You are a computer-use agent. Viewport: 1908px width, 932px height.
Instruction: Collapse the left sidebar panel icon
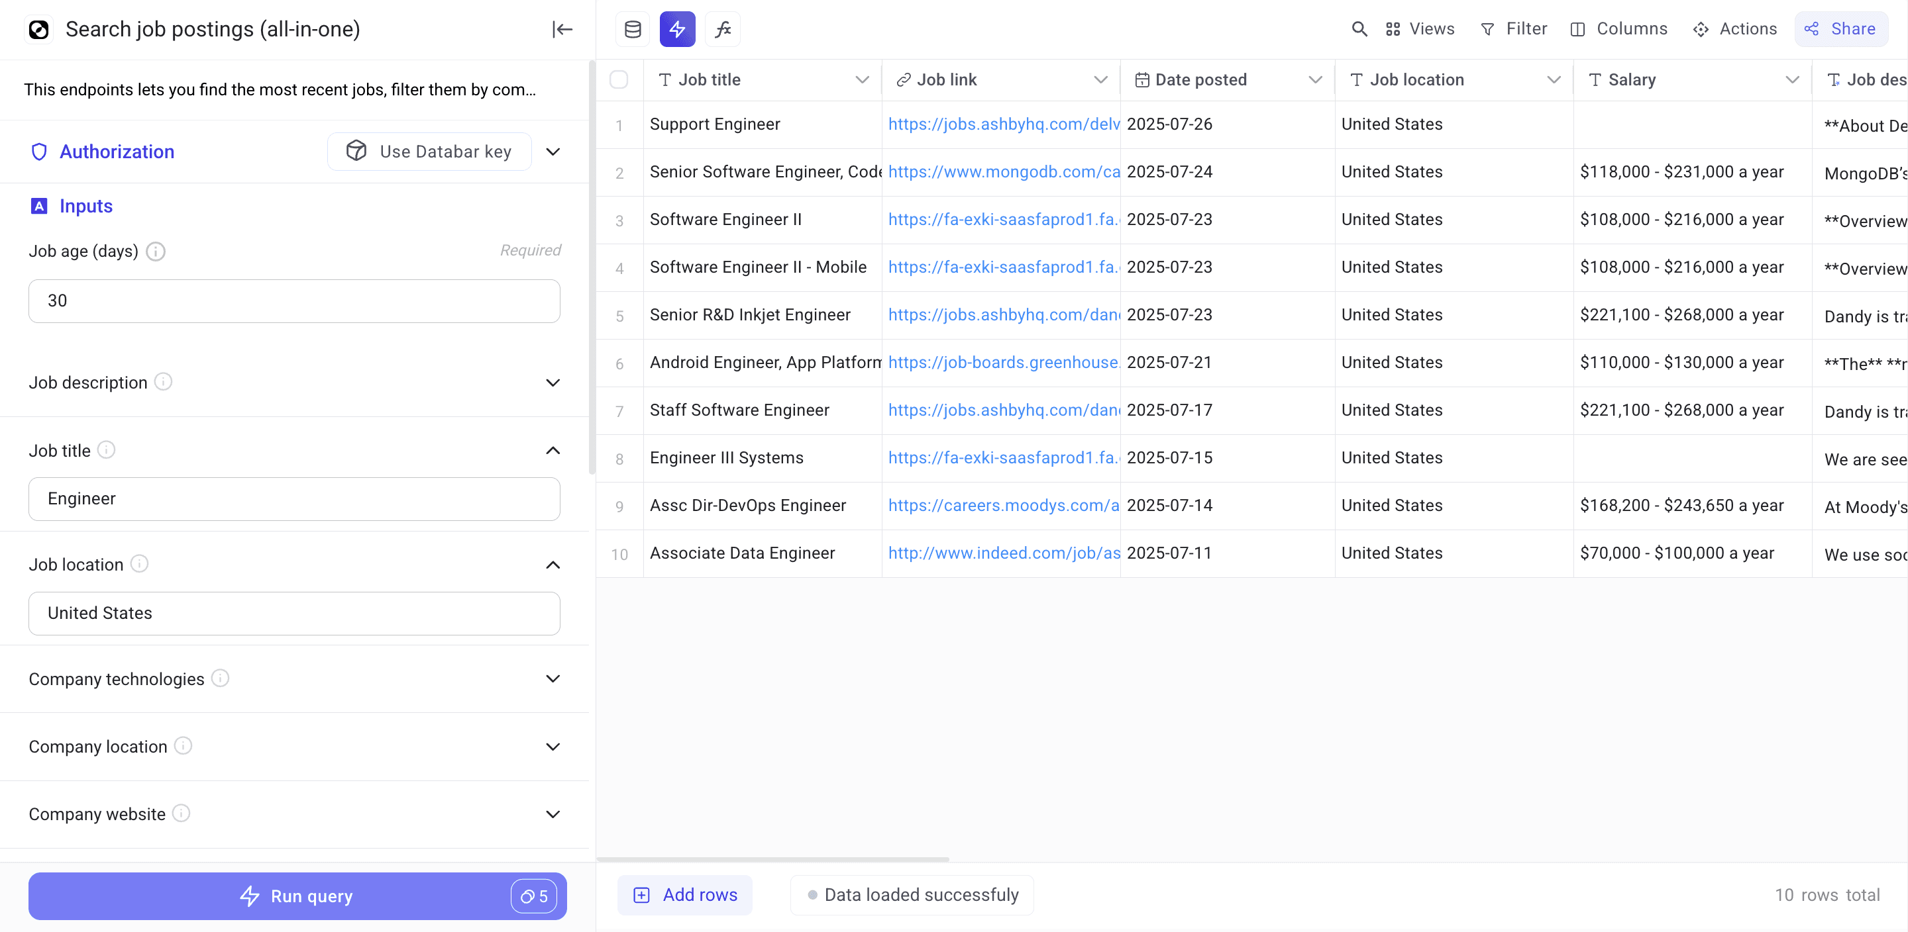tap(562, 30)
